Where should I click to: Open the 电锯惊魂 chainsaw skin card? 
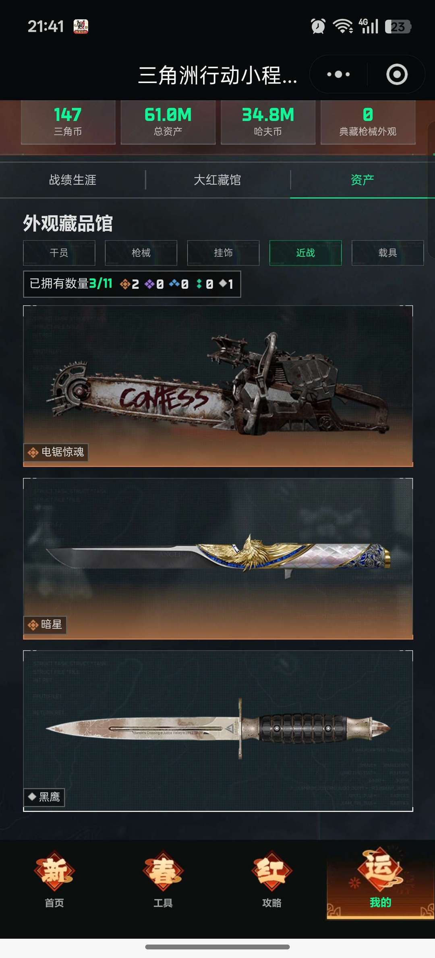(218, 386)
